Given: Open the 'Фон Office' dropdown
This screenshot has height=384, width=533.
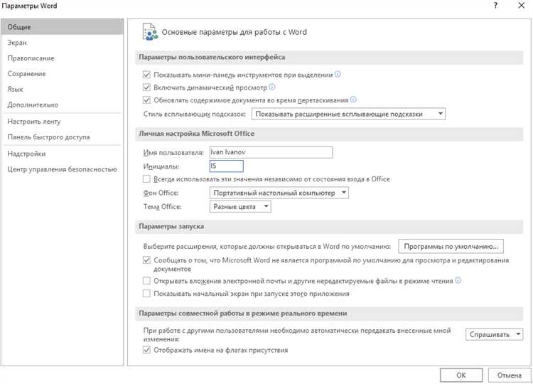Looking at the screenshot, I should 279,193.
